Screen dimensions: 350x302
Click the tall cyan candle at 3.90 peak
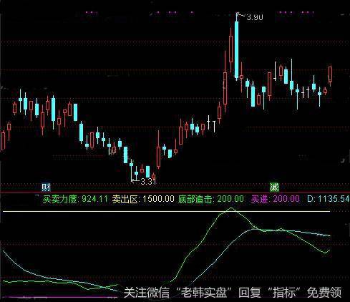point(236,49)
